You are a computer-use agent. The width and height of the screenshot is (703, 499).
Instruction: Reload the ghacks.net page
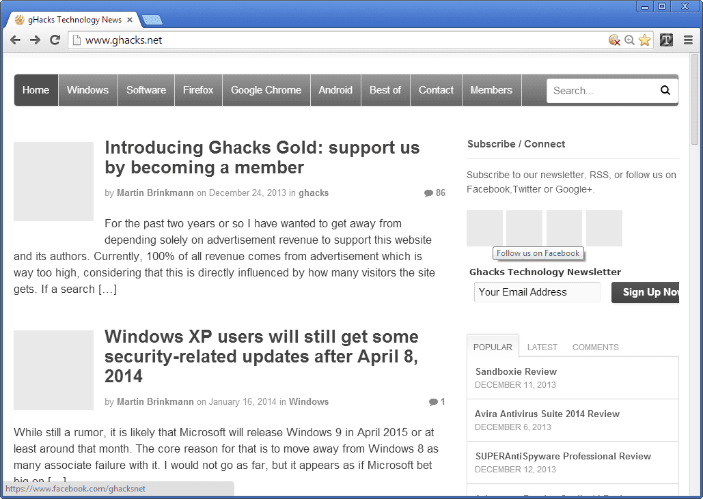[55, 40]
